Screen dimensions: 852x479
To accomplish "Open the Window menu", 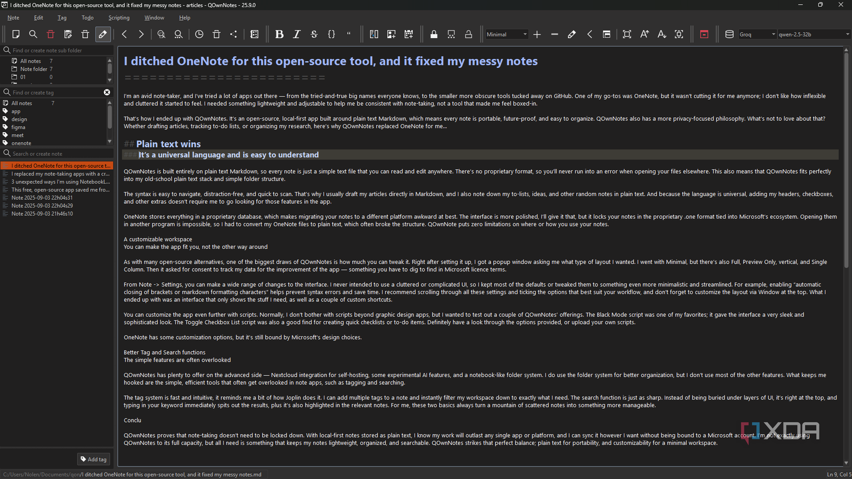I will click(154, 18).
